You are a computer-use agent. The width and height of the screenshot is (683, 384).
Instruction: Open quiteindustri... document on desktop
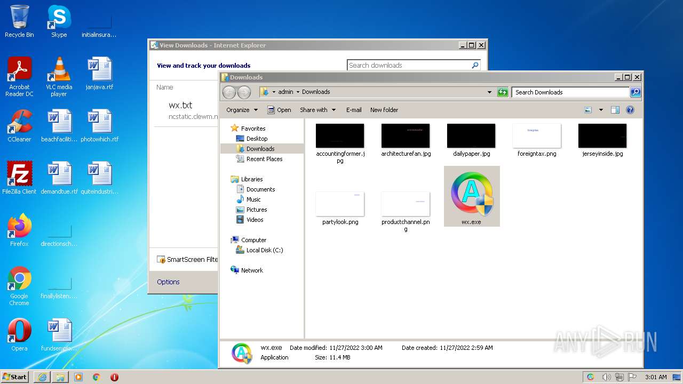click(x=99, y=178)
